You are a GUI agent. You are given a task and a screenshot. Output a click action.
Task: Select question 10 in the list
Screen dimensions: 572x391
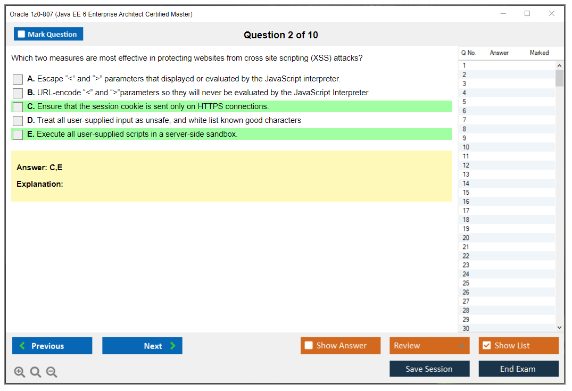466,147
